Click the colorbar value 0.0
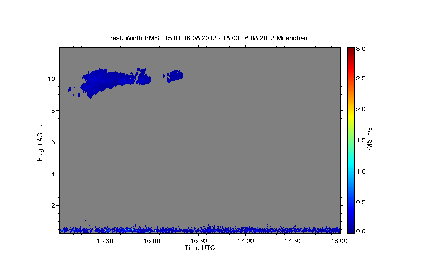421x280 pixels. pyautogui.click(x=361, y=231)
